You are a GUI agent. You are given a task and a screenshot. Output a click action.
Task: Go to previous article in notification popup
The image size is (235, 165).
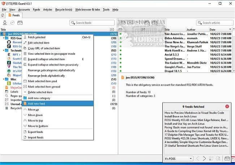click(x=198, y=159)
